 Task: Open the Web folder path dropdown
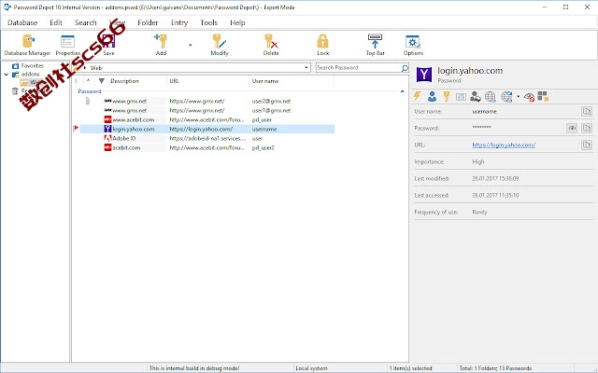(306, 68)
